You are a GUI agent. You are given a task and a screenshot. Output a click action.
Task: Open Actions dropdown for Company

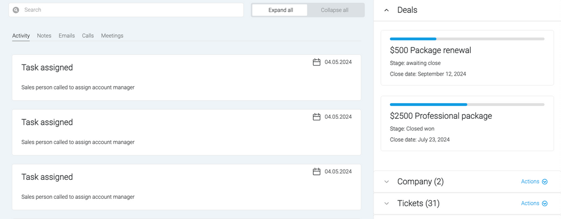(x=534, y=181)
